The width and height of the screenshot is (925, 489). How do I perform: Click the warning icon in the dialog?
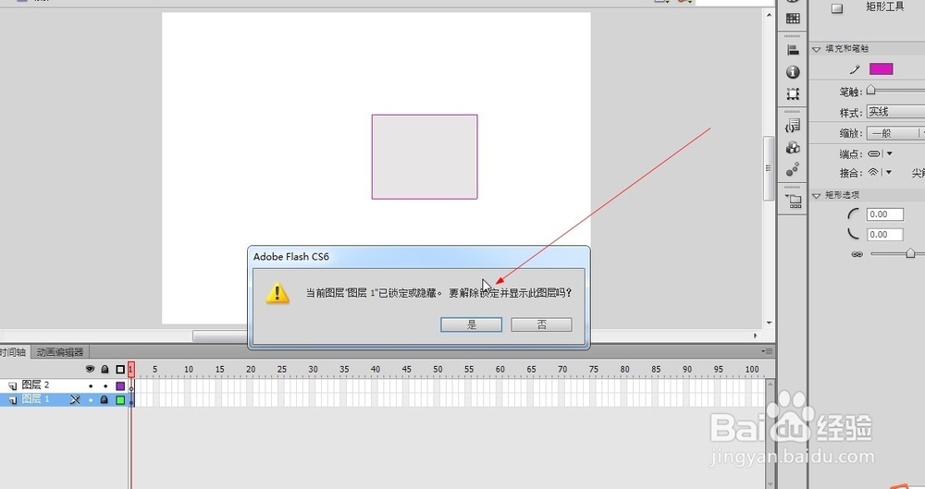click(277, 293)
